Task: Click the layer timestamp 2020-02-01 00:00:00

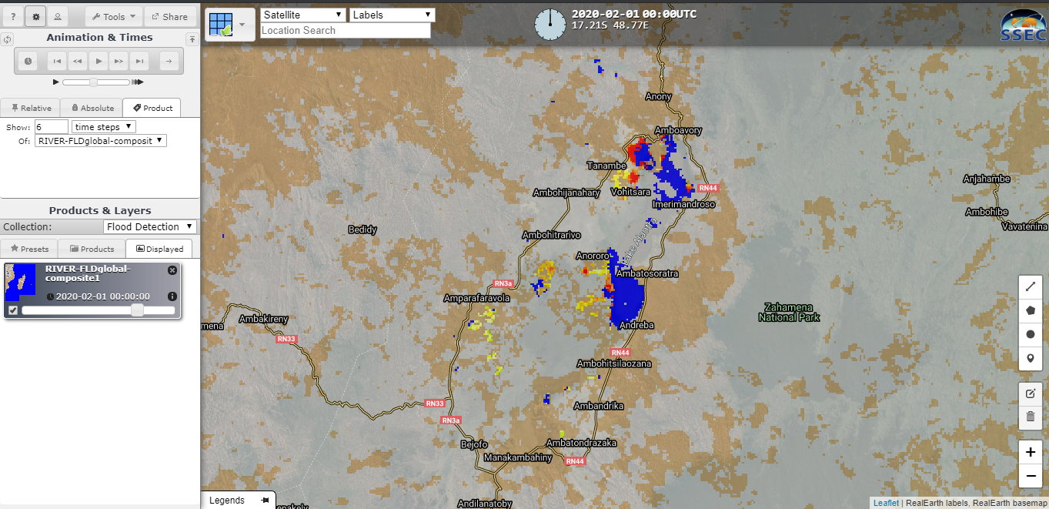Action: click(x=102, y=296)
